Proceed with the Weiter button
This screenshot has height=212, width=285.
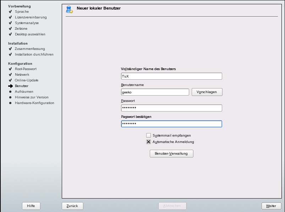(x=271, y=206)
